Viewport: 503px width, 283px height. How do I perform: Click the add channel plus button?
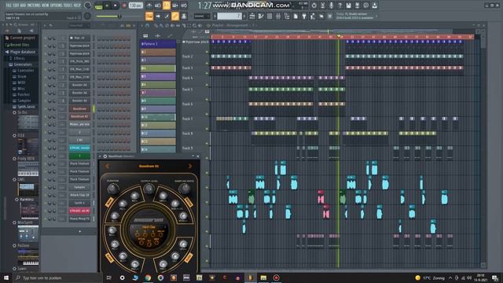coord(80,231)
